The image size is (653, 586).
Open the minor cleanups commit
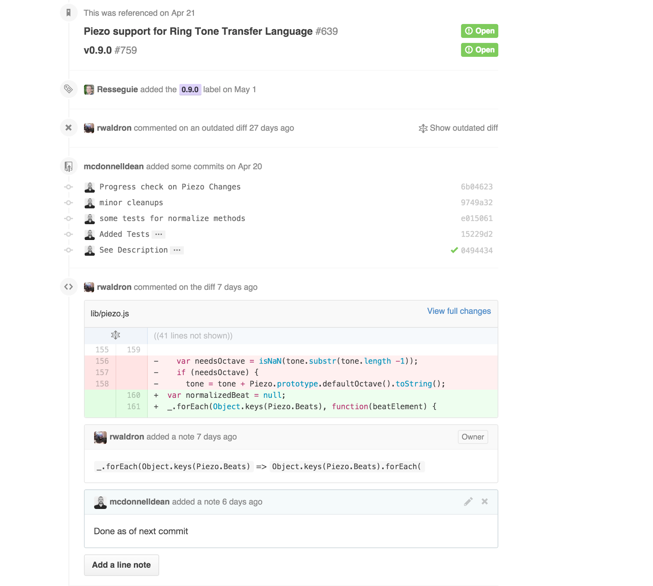131,203
